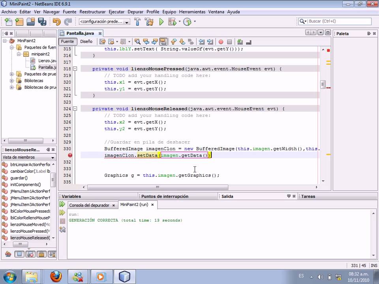This screenshot has height=284, width=379.
Task: Re-run the output with green arrows icon
Action: pyautogui.click(x=62, y=204)
